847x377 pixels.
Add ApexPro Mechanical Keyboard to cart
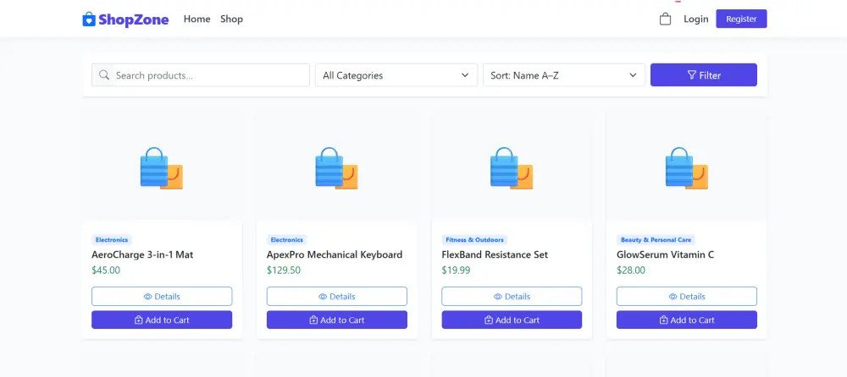pyautogui.click(x=336, y=320)
